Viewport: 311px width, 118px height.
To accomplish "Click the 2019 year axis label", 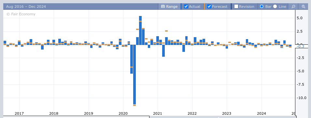I will (89, 113).
